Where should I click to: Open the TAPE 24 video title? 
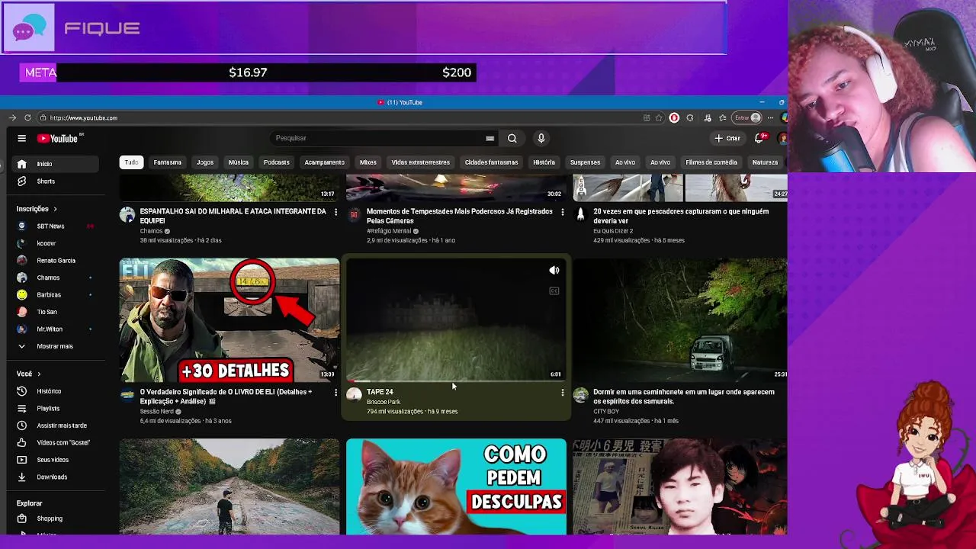380,392
